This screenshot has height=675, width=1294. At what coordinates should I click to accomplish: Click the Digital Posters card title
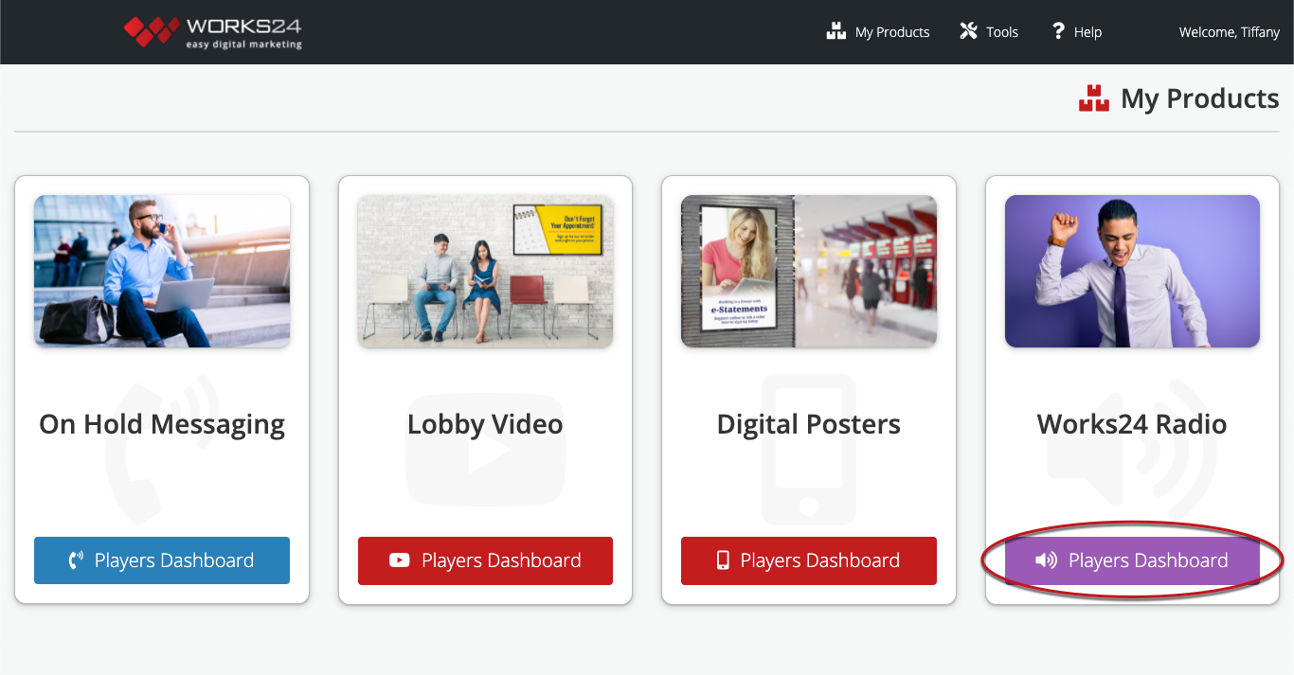[x=808, y=424]
